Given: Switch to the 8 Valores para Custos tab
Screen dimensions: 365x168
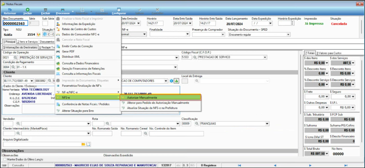Looking at the screenshot, I should pyautogui.click(x=329, y=53).
